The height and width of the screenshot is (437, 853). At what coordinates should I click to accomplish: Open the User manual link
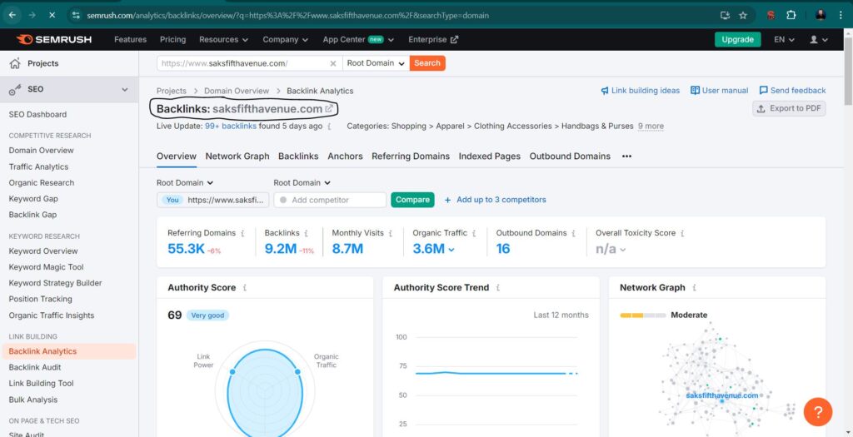(x=719, y=91)
